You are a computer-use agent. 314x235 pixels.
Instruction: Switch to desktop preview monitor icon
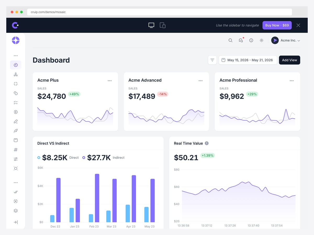(x=151, y=25)
